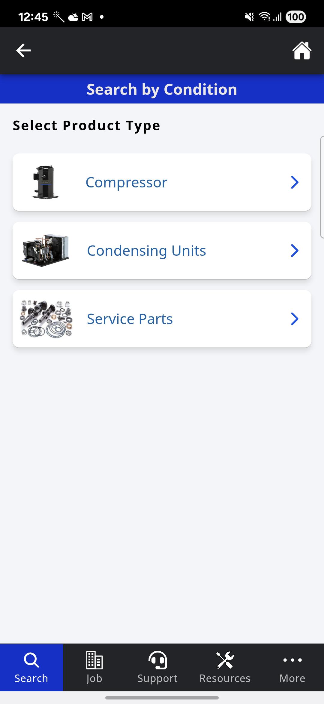Tap the back arrow icon
324x704 pixels.
(23, 50)
